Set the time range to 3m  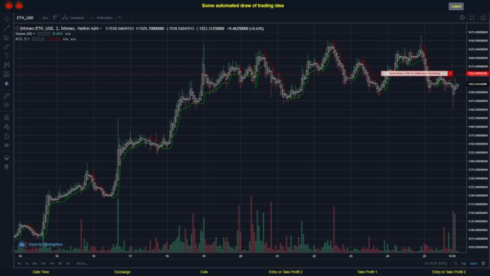(x=43, y=263)
